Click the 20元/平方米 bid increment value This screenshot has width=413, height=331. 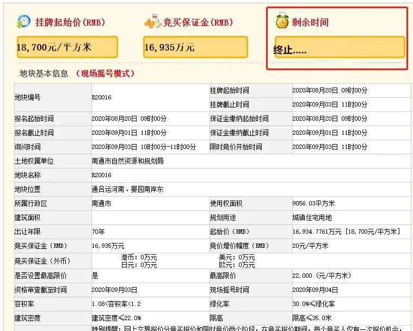(x=310, y=246)
